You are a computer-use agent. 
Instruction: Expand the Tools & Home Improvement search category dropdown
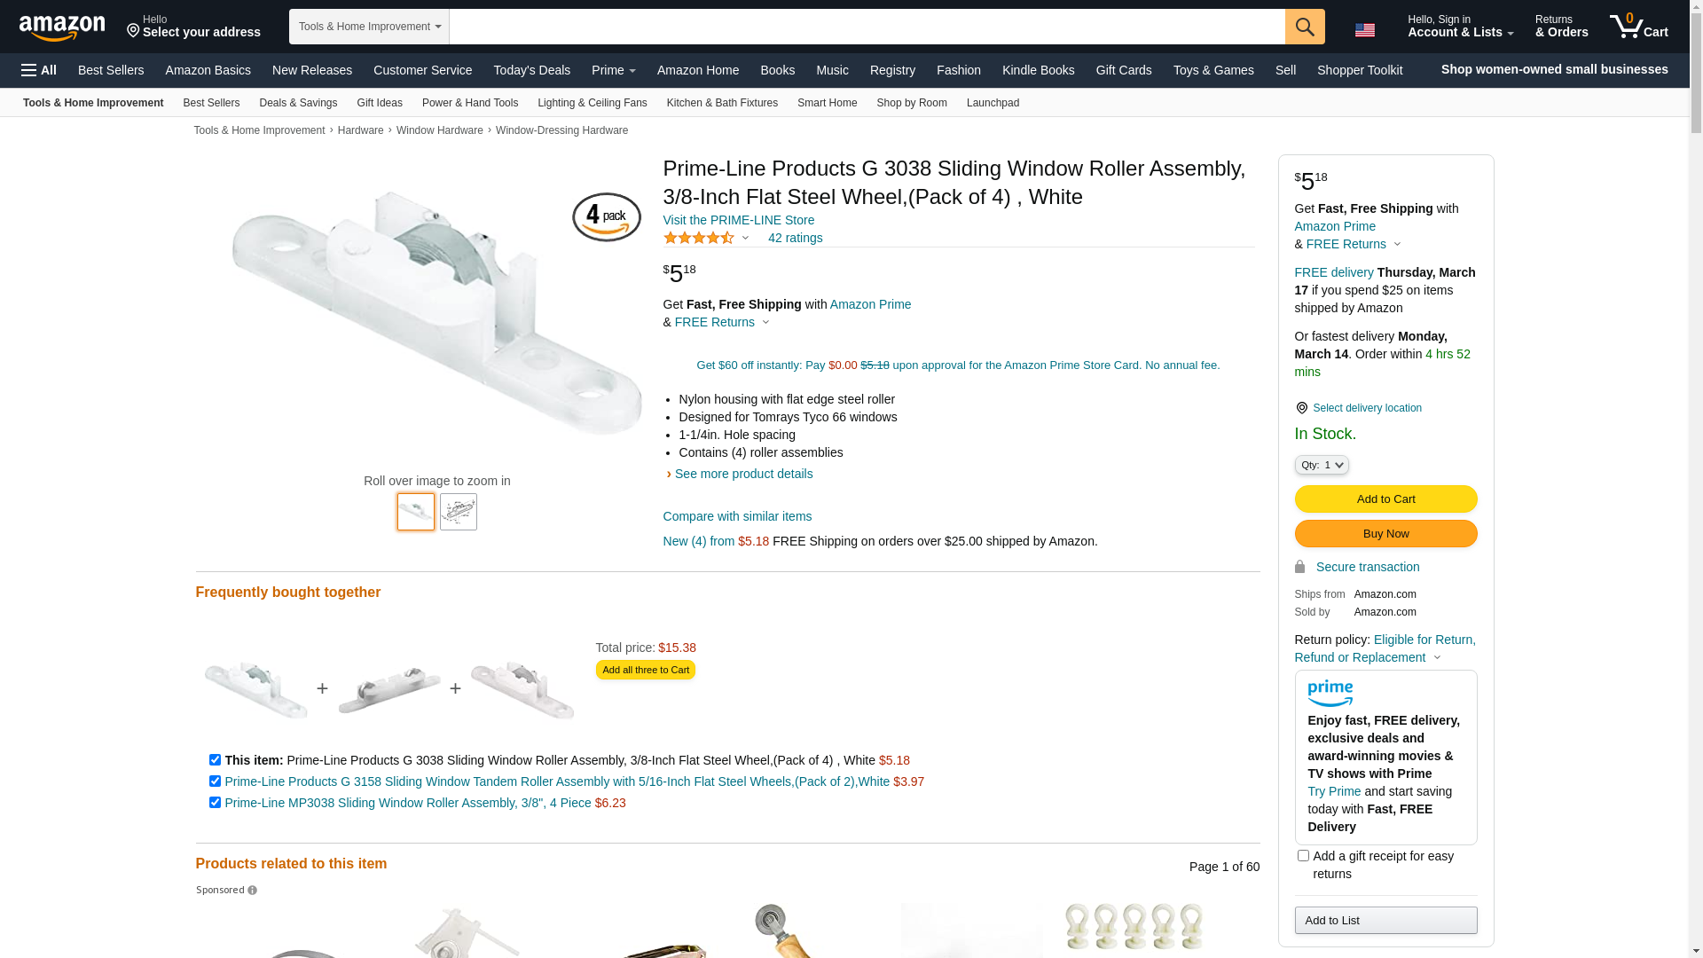(369, 27)
